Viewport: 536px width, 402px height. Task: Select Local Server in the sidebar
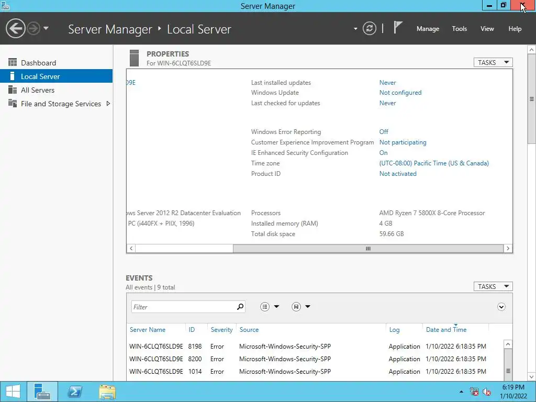click(x=56, y=76)
